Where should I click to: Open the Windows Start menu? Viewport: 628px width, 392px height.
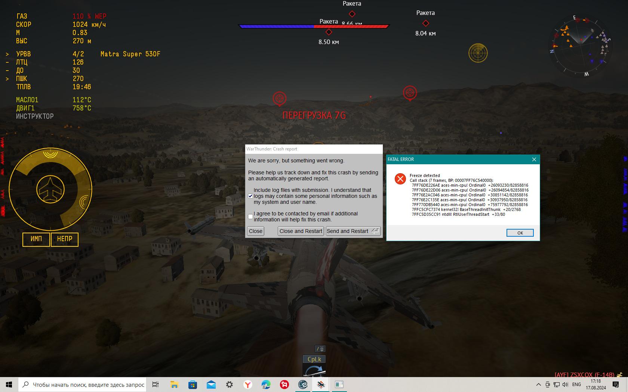pyautogui.click(x=9, y=385)
